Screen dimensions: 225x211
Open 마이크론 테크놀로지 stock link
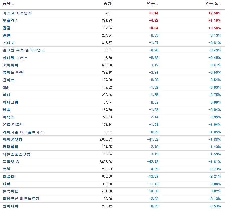click(x=21, y=199)
